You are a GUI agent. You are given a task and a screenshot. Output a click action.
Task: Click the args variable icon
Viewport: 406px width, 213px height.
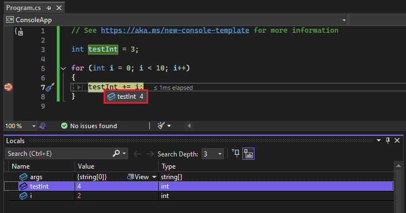(23, 177)
